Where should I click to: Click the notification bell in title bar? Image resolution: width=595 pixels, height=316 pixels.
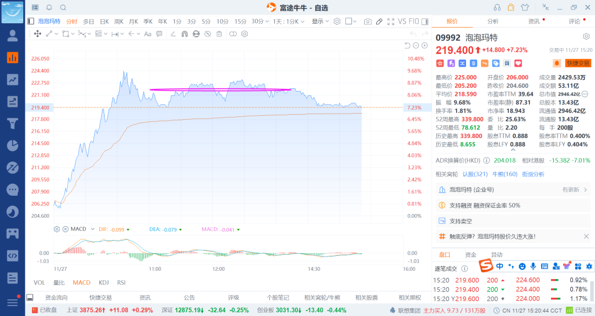[x=49, y=8]
